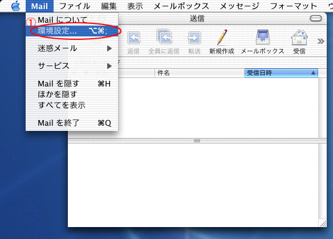The width and height of the screenshot is (333, 239).
Task: Open the Apple menu logo
Action: pos(15,6)
